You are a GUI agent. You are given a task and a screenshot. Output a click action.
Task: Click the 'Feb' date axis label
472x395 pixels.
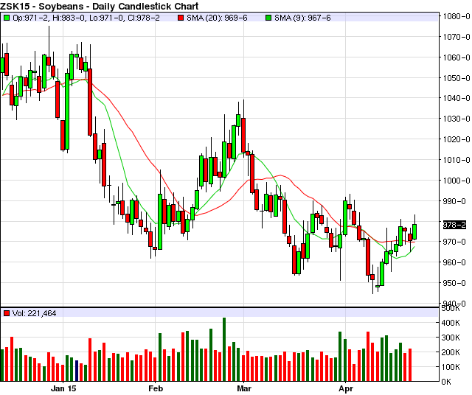(x=156, y=388)
